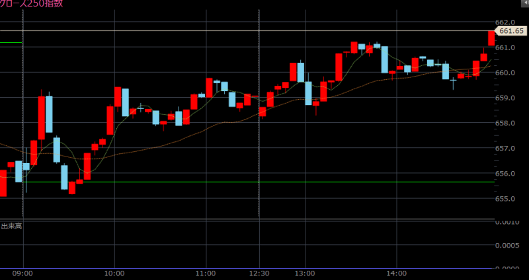The image size is (529, 280).
Task: Click the 656.0 price axis label
Action: pyautogui.click(x=505, y=174)
